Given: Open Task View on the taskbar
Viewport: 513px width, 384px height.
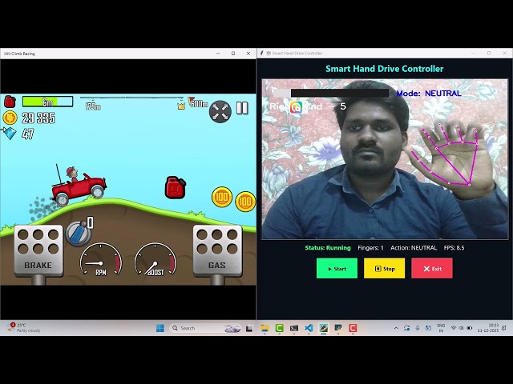Looking at the screenshot, I should point(249,328).
